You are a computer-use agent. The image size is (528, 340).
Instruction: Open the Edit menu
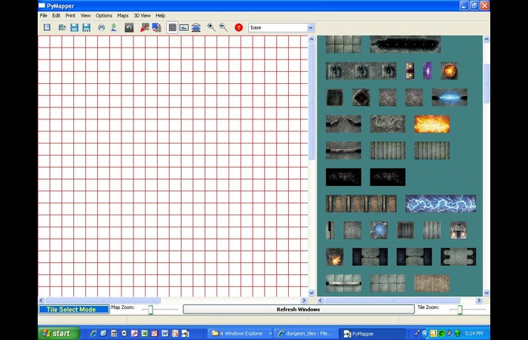[57, 16]
